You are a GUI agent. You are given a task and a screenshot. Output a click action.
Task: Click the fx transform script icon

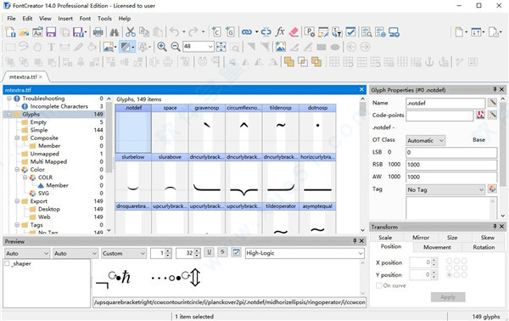click(x=279, y=31)
